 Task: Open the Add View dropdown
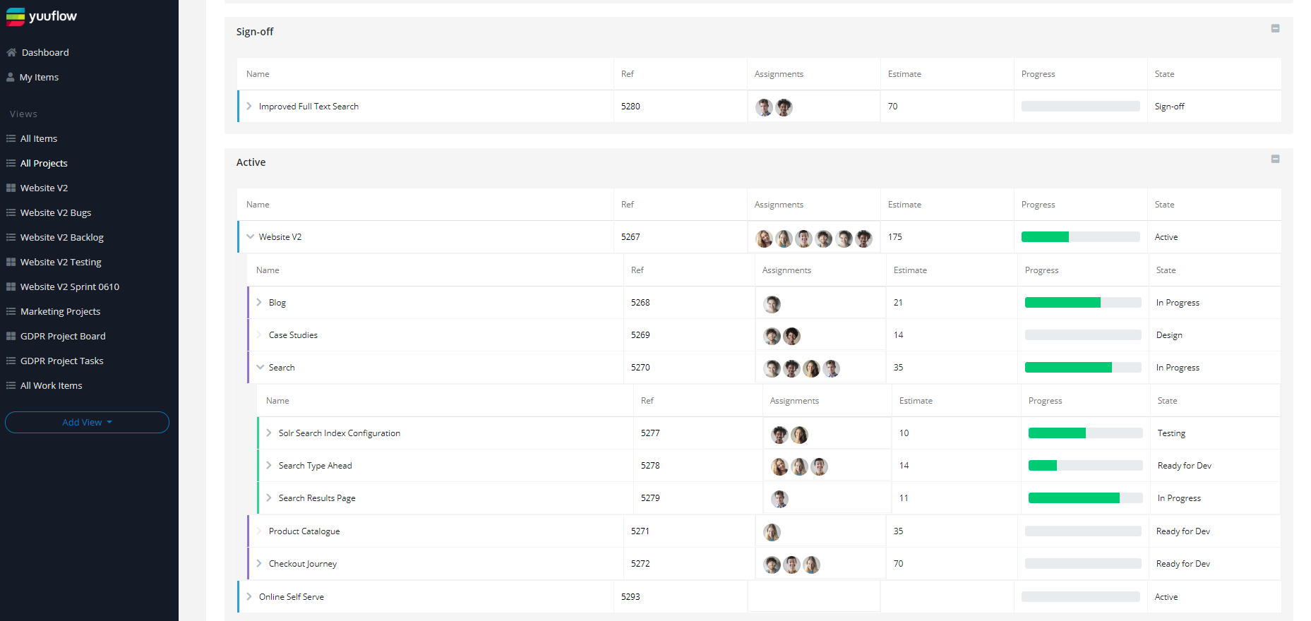87,422
